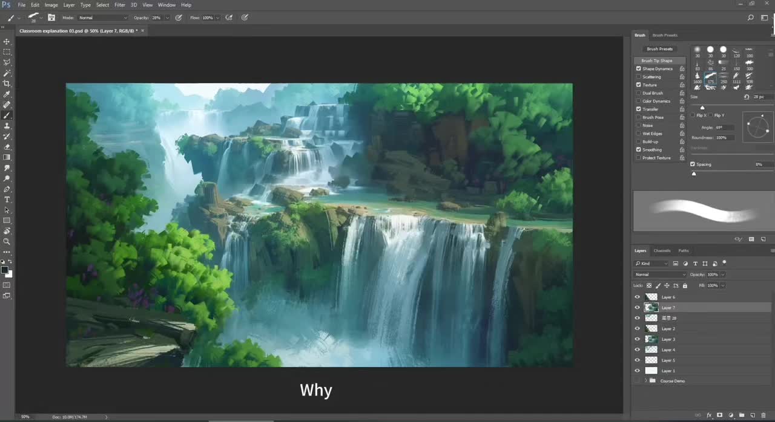Image resolution: width=775 pixels, height=422 pixels.
Task: Switch to the Channels tab
Action: (x=662, y=250)
